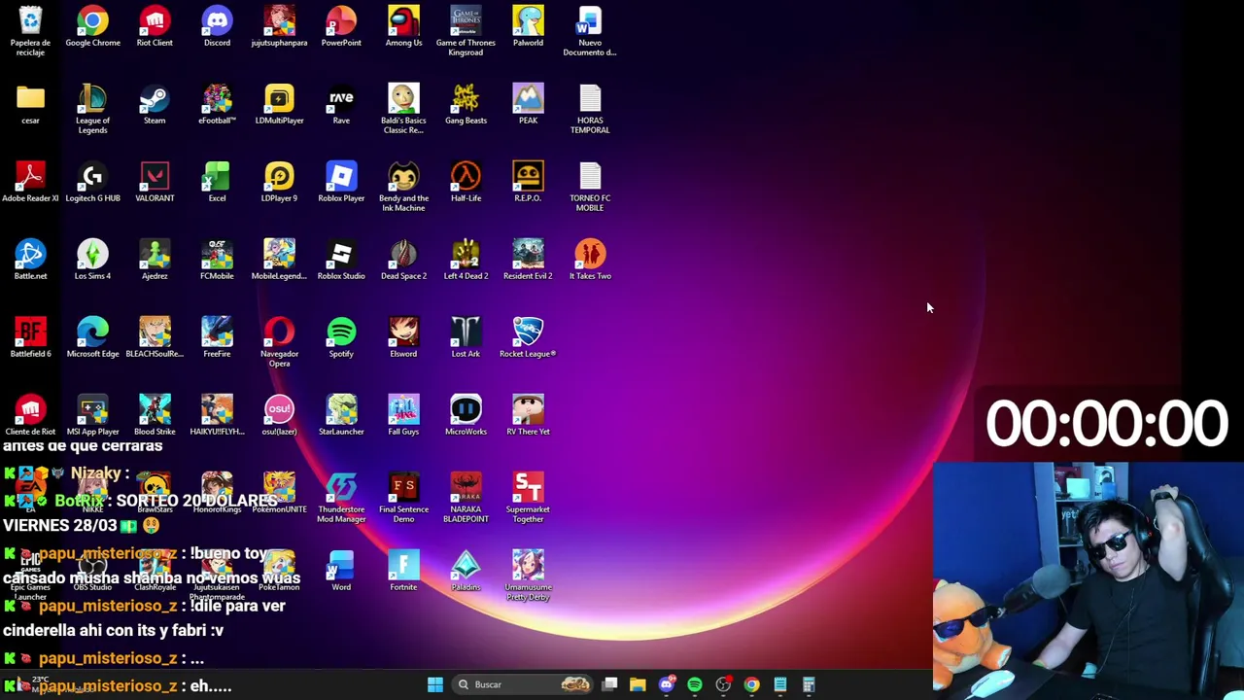Screen dimensions: 1244x700
Task: Select the It Takes Two icon
Action: click(590, 260)
